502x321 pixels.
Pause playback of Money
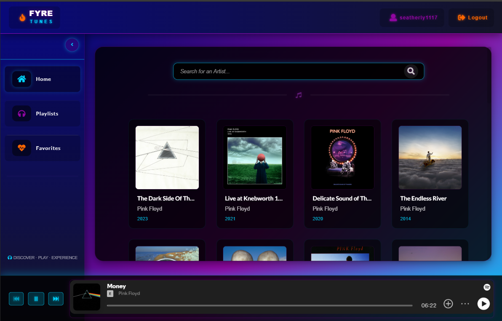pyautogui.click(x=36, y=298)
